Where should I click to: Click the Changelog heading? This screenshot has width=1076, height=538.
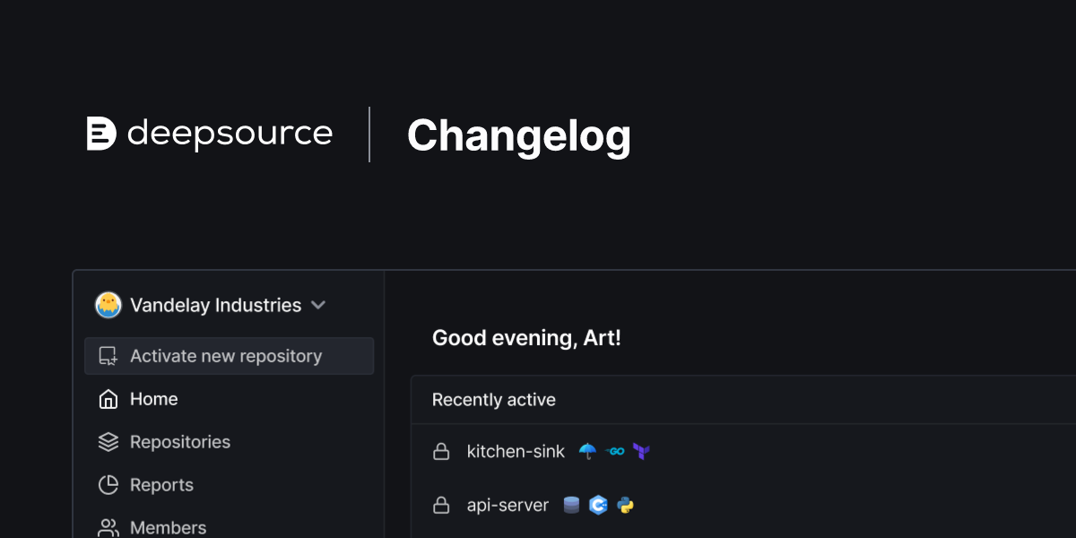[519, 135]
